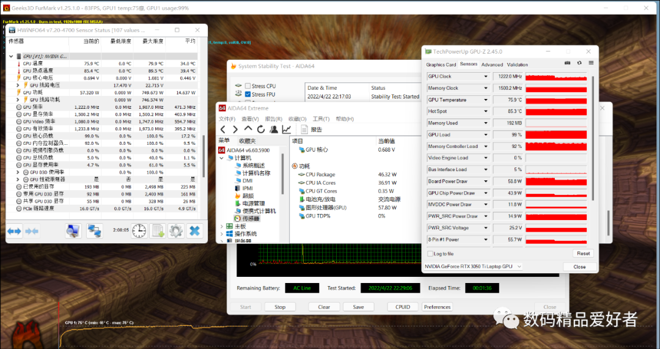Select 电源管理 item in AIDA64 tree
This screenshot has height=349, width=660.
coord(249,204)
